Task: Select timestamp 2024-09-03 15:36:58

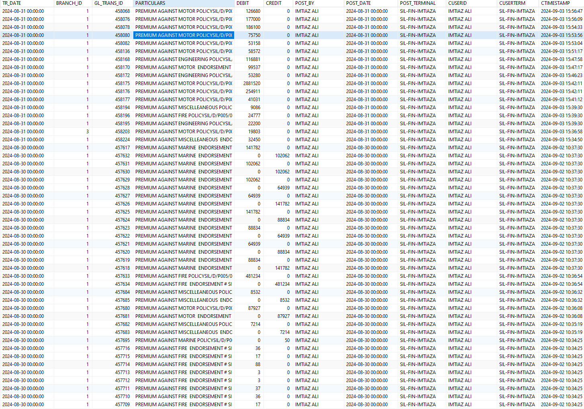Action: tap(562, 132)
